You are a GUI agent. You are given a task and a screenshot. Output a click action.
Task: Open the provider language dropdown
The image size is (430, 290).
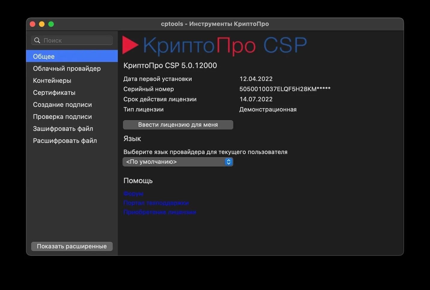click(x=178, y=162)
